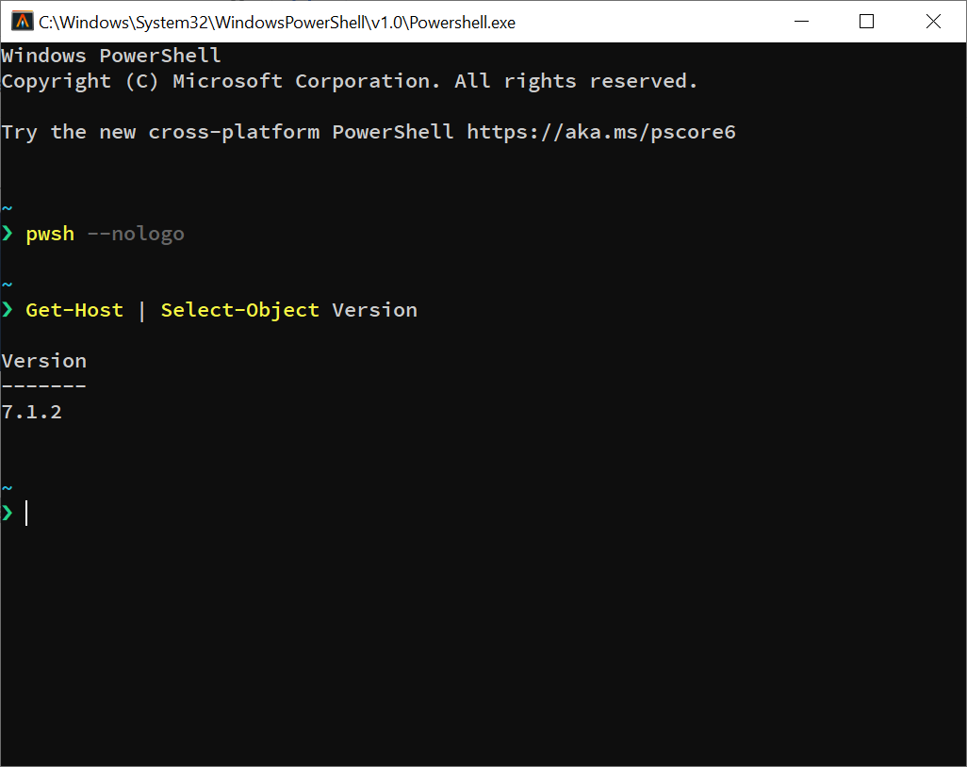Select the pwsh command text

pyautogui.click(x=49, y=233)
